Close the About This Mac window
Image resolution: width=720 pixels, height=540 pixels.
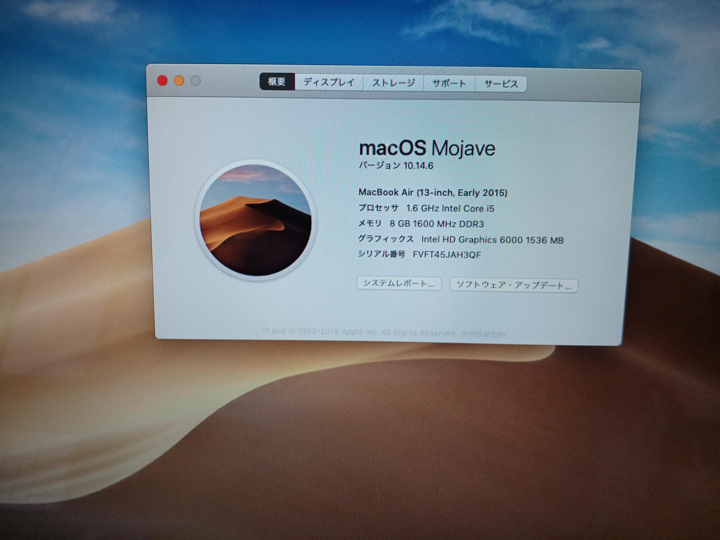point(163,80)
